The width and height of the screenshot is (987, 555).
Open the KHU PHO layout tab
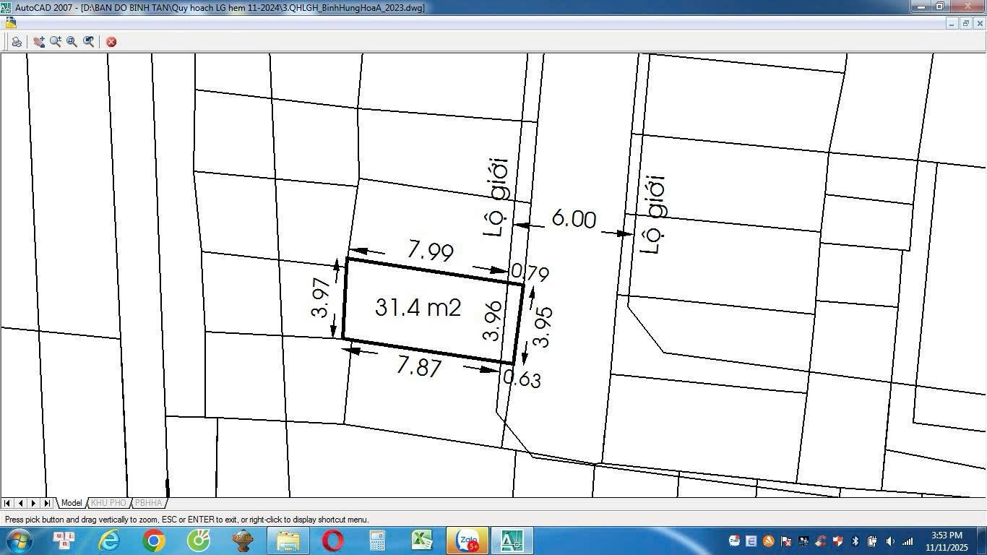108,503
